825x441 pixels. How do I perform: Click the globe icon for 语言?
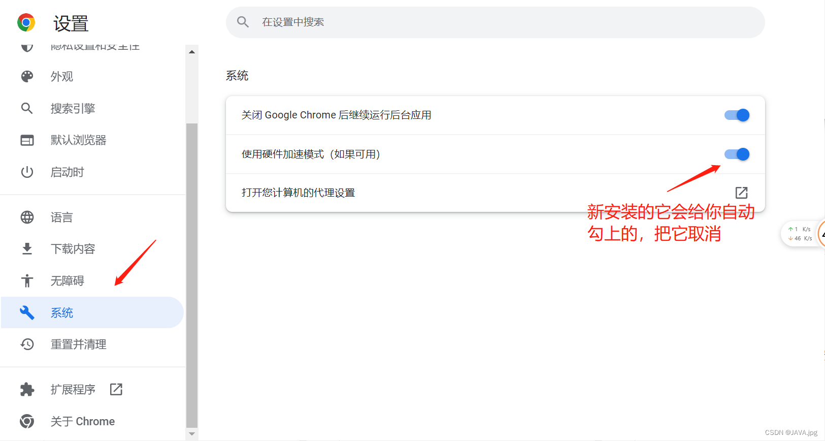click(x=27, y=217)
